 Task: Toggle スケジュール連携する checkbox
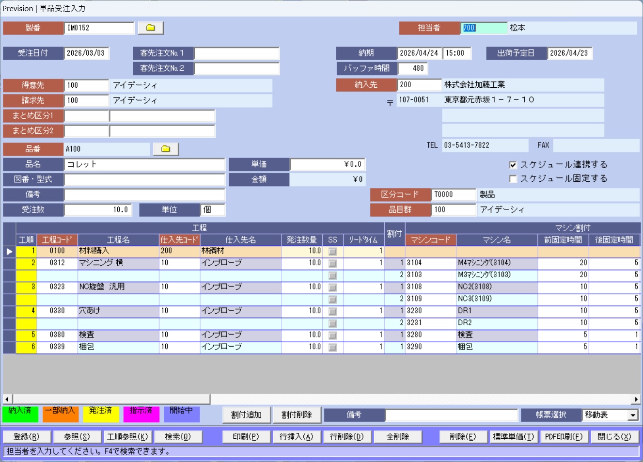(x=513, y=165)
